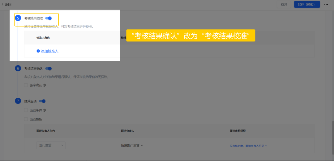Click the info icon next to 面谈条件

tap(45, 110)
